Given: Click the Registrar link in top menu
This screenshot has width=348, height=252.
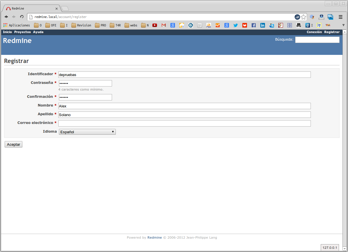Looking at the screenshot, I should (x=332, y=32).
